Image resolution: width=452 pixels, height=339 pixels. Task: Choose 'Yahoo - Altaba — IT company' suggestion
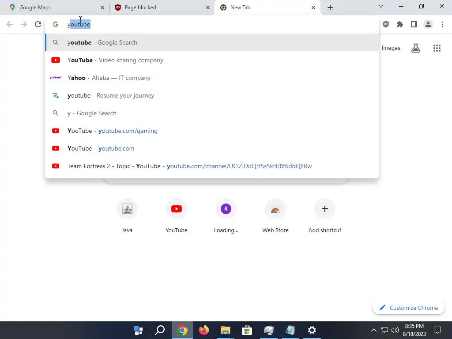[212, 78]
